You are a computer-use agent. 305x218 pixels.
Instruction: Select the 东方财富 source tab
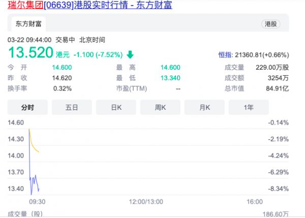pos(27,24)
